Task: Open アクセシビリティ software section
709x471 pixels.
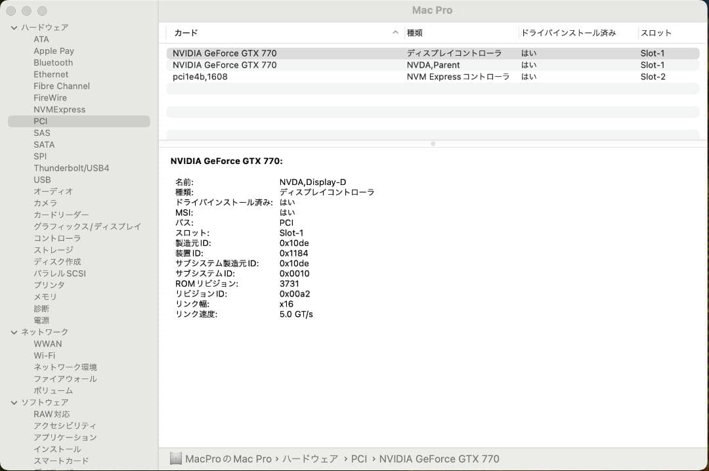Action: coord(64,426)
